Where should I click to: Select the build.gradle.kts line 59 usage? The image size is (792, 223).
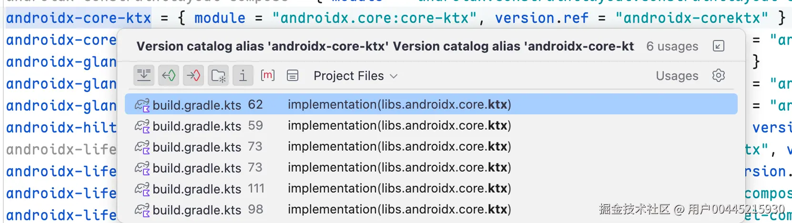[399, 126]
